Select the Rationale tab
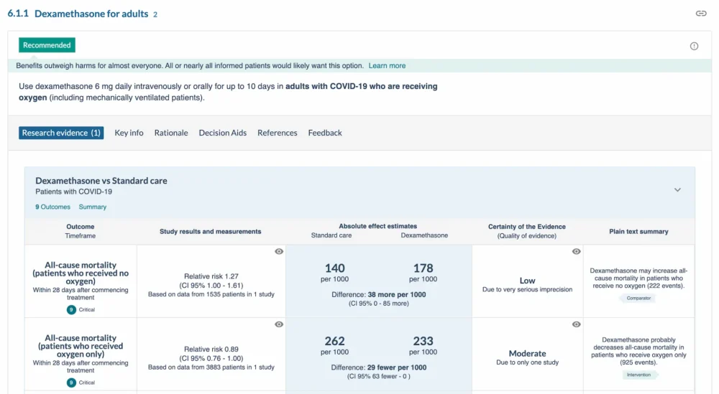This screenshot has width=719, height=394. (171, 133)
